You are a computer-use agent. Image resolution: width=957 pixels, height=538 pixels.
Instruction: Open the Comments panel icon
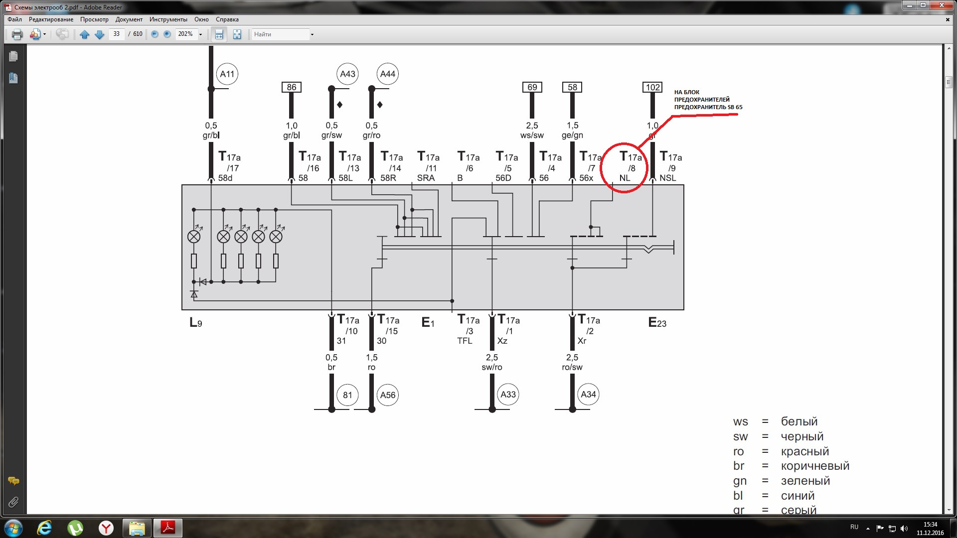pos(13,481)
